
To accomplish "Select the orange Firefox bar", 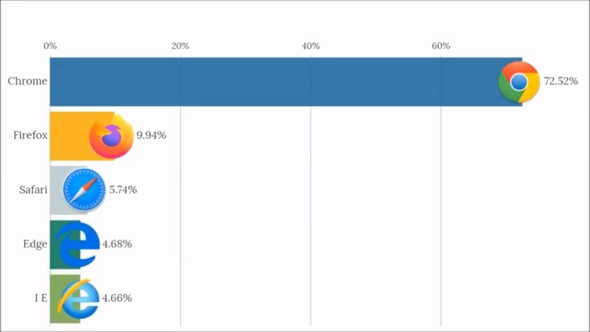I will (x=70, y=136).
